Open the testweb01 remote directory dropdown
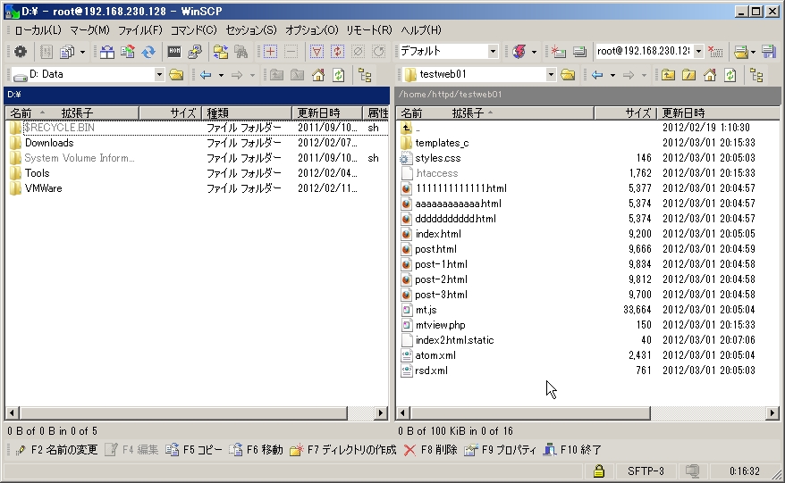 pyautogui.click(x=551, y=74)
